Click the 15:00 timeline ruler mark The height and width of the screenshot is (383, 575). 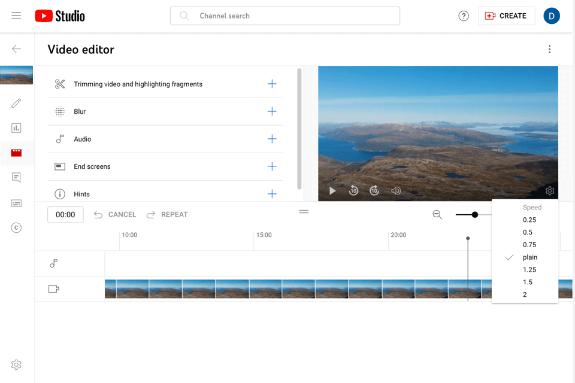[x=264, y=235]
